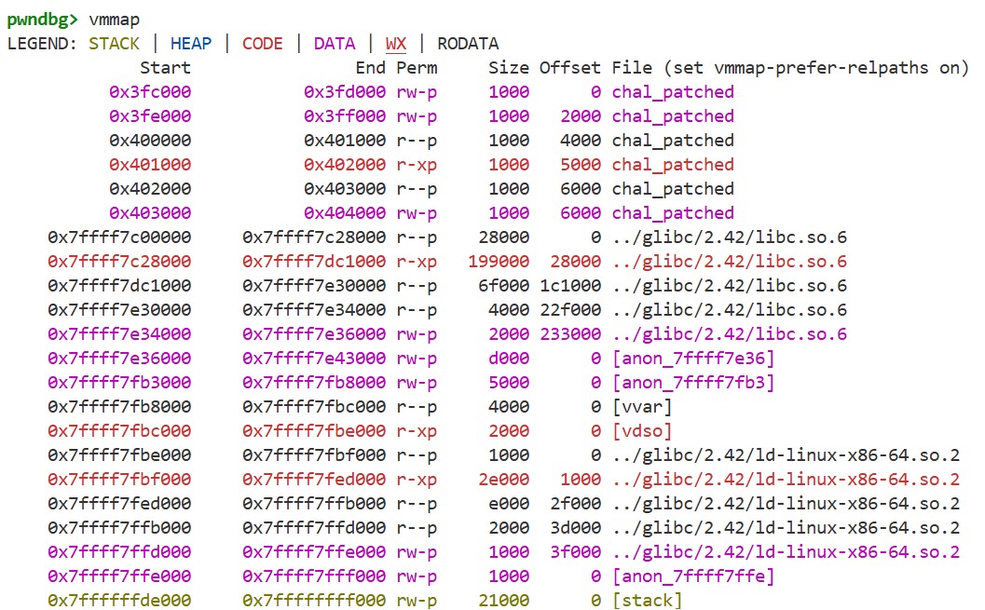Click the Perm column header
Screen dimensions: 985x610
pyautogui.click(x=417, y=68)
